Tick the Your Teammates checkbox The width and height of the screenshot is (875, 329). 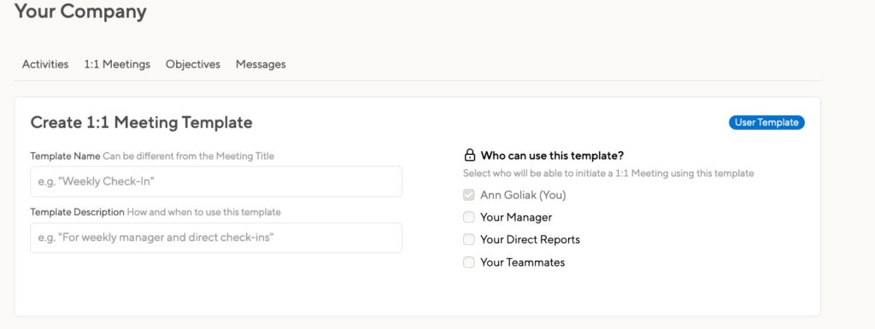pyautogui.click(x=469, y=262)
